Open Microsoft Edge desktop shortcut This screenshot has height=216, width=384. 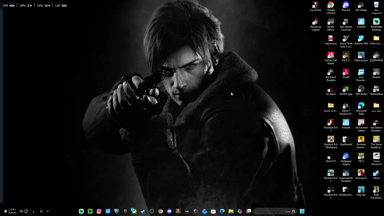click(361, 109)
